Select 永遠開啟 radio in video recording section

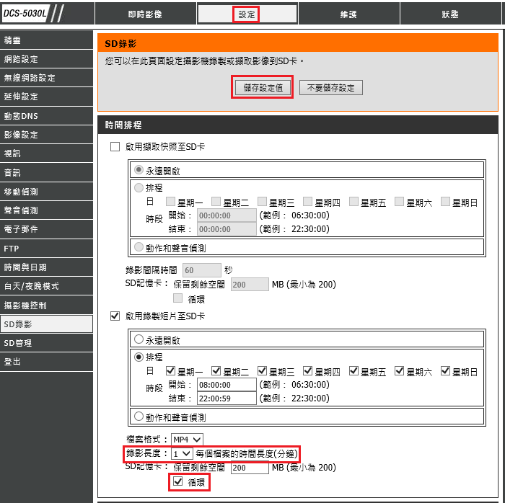coord(139,339)
